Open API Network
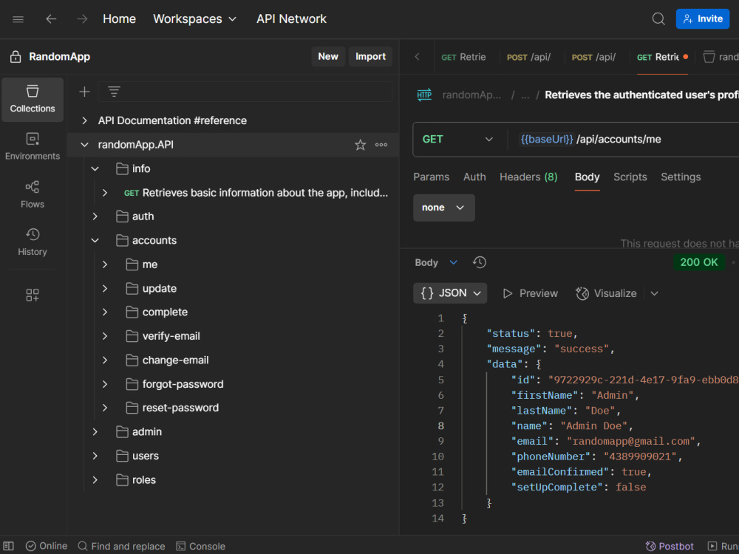This screenshot has width=739, height=554. pyautogui.click(x=291, y=19)
